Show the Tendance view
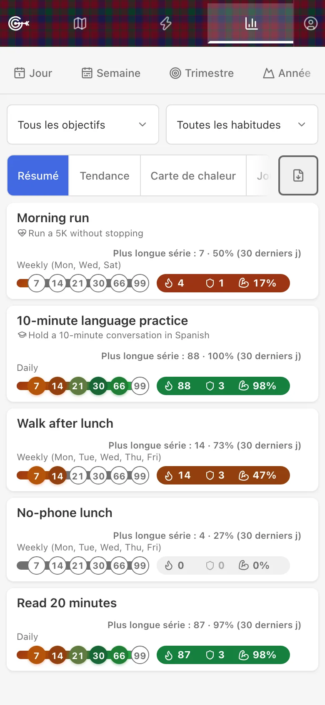 coord(105,175)
